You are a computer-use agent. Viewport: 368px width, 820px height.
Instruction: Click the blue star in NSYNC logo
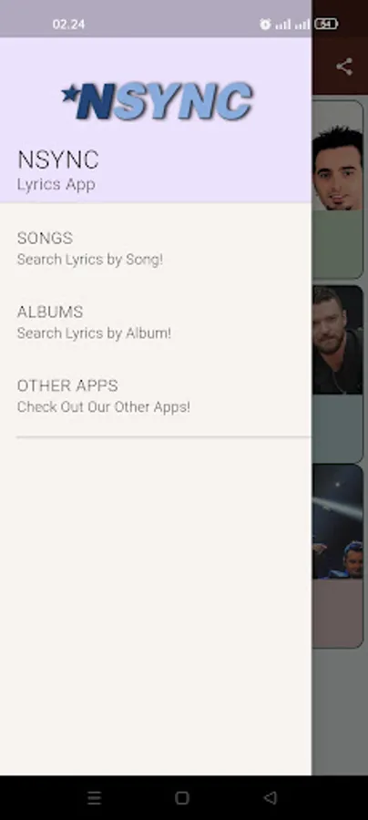coord(69,94)
